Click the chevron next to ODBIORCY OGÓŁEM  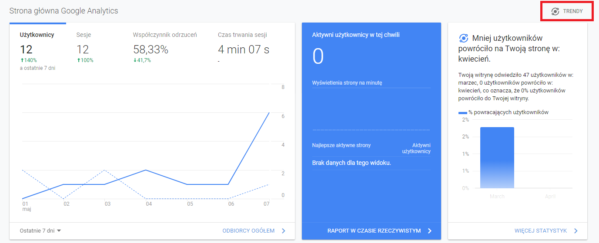click(284, 231)
